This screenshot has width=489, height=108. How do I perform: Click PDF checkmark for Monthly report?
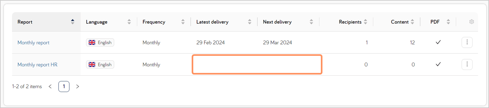pos(438,42)
